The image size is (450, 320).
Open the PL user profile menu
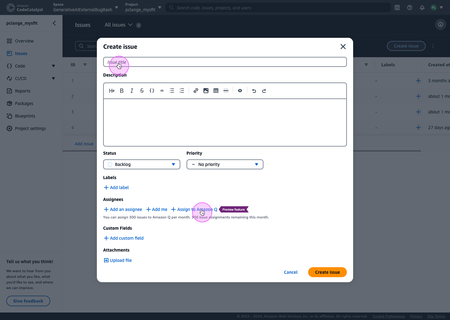point(437,7)
